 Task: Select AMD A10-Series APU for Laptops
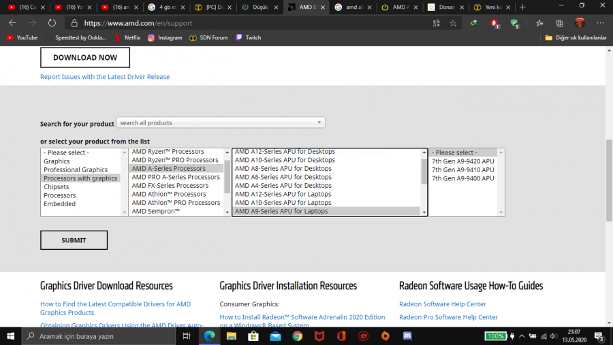tap(283, 202)
